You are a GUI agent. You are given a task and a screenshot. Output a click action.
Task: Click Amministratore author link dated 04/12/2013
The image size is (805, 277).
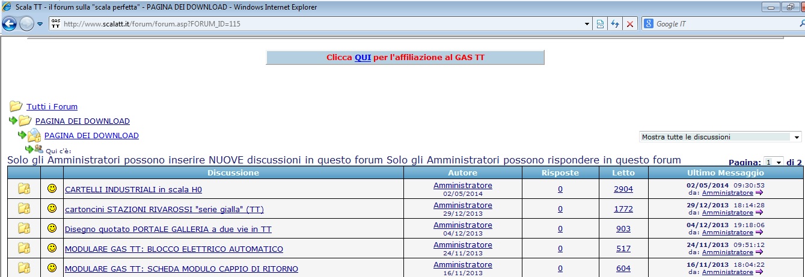462,225
